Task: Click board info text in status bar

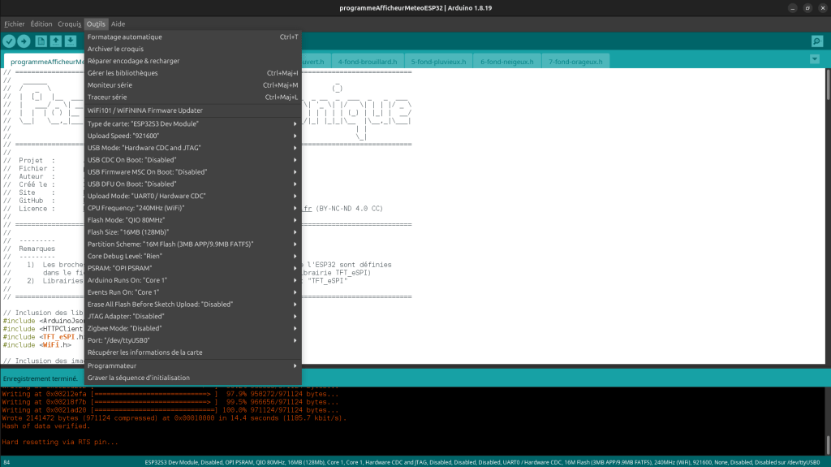Action: coord(482,462)
